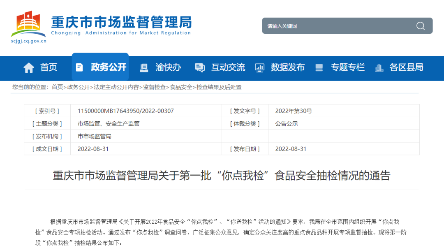Click the 市市场监管局 issuing agency value
Image resolution: width=444 pixels, height=248 pixels.
click(94, 136)
